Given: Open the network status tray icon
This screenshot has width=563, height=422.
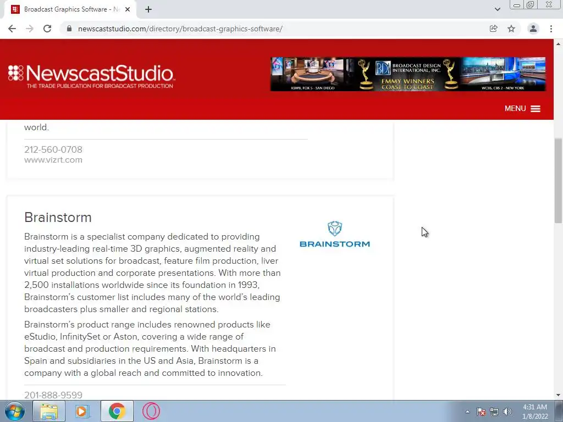Looking at the screenshot, I should click(494, 412).
